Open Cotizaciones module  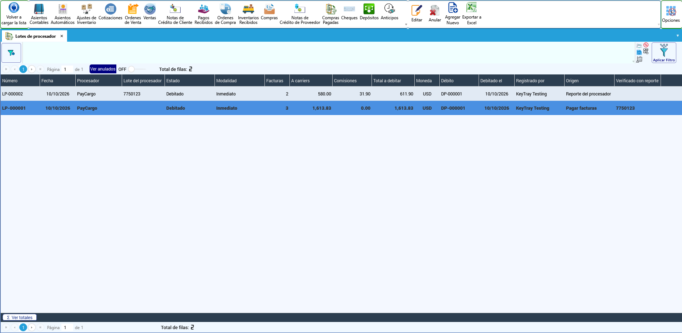point(110,12)
